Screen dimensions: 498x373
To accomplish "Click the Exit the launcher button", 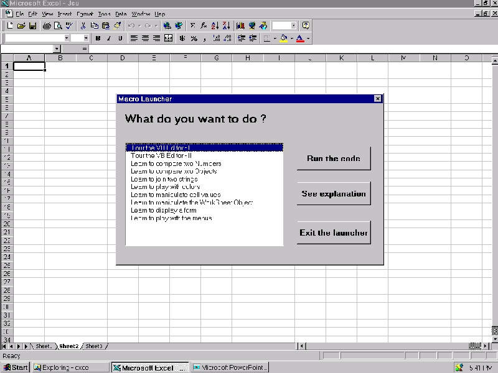I will [x=334, y=233].
